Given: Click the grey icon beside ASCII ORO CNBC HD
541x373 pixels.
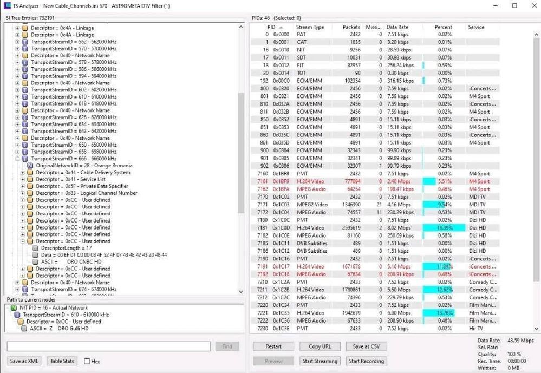Looking at the screenshot, I should click(x=35, y=262).
